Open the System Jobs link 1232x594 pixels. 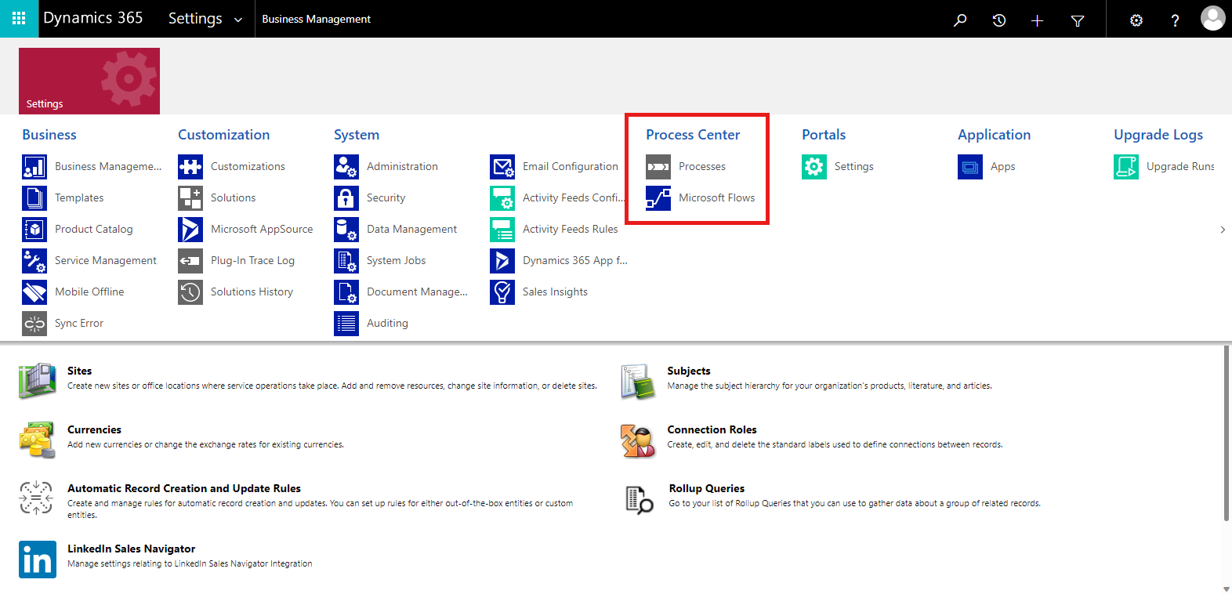point(397,261)
